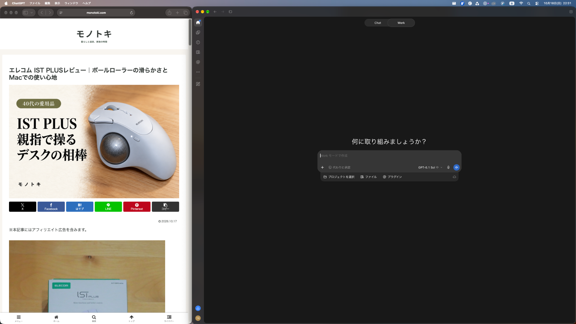Open the three-dots more icon in sidebar
The height and width of the screenshot is (324, 576).
point(198,72)
